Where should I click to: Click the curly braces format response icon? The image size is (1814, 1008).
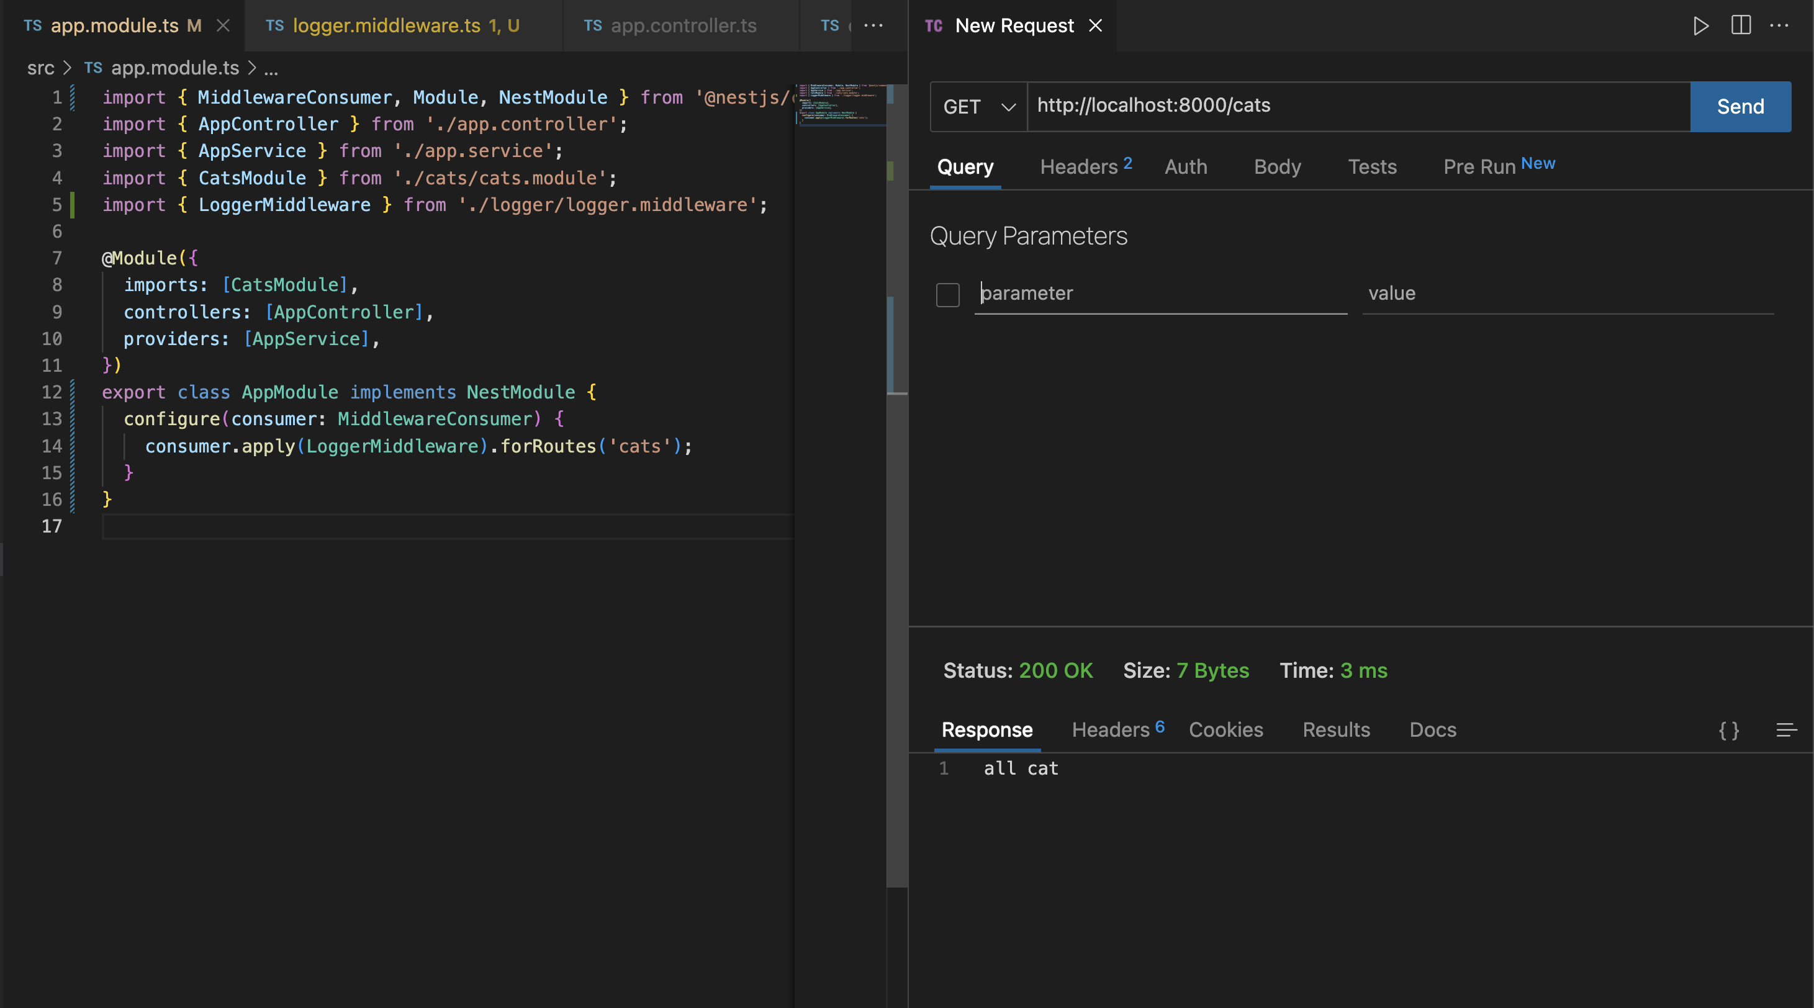tap(1729, 730)
